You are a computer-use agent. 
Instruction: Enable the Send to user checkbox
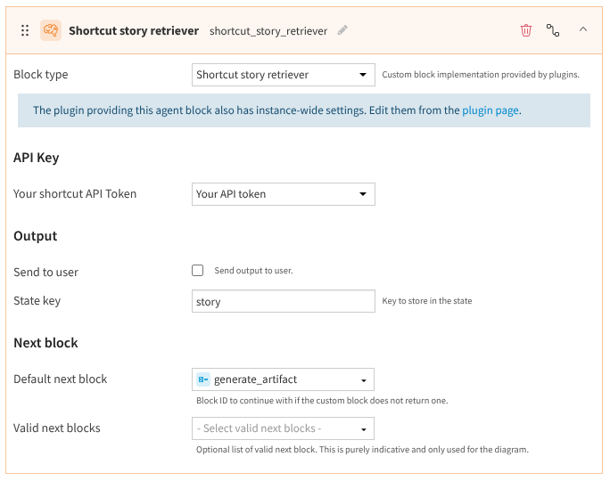tap(197, 271)
